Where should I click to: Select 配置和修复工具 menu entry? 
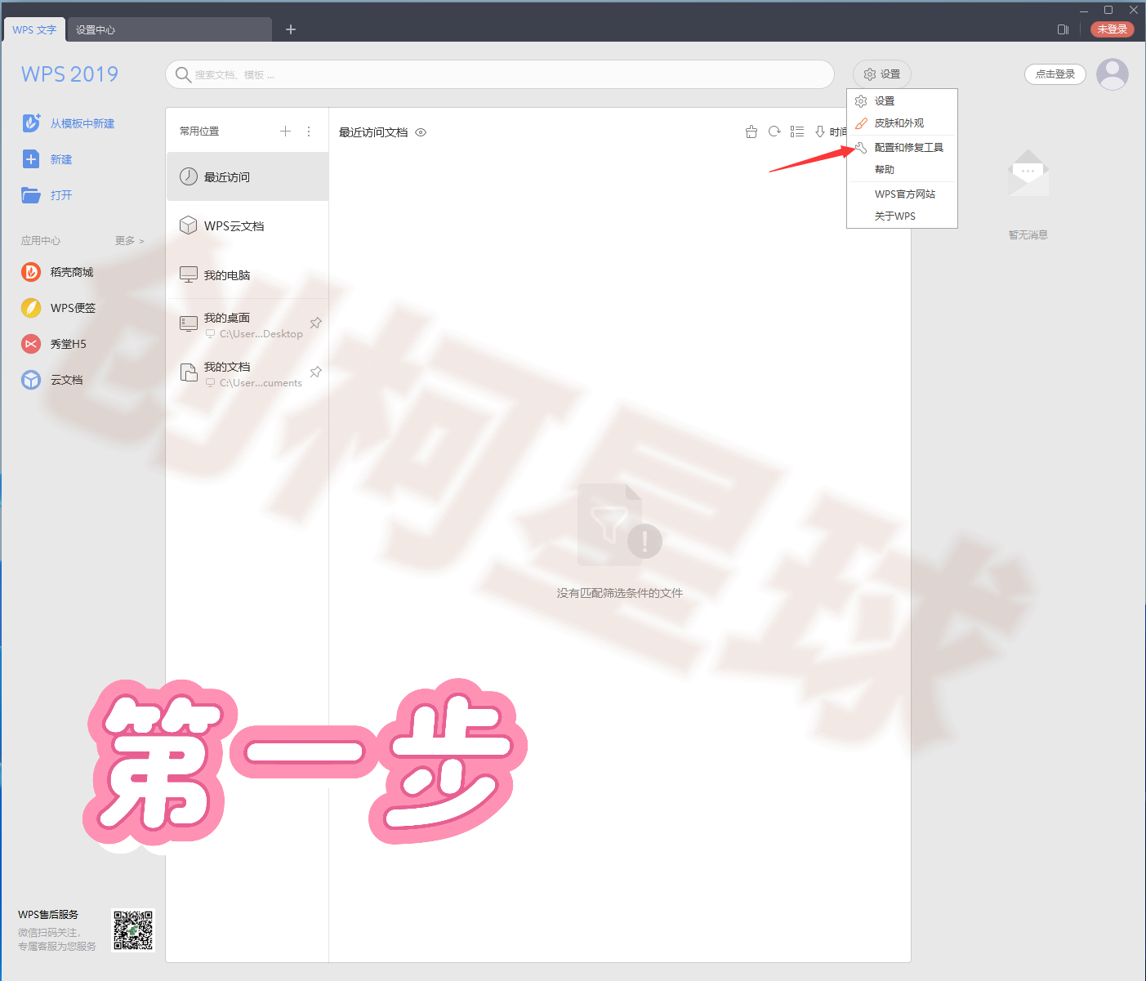[902, 148]
